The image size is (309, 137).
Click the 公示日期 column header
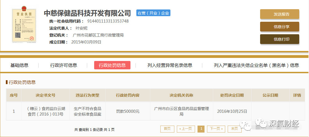coord(270,95)
